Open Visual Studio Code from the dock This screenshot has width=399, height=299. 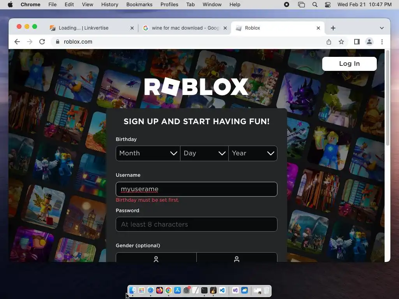(x=222, y=290)
